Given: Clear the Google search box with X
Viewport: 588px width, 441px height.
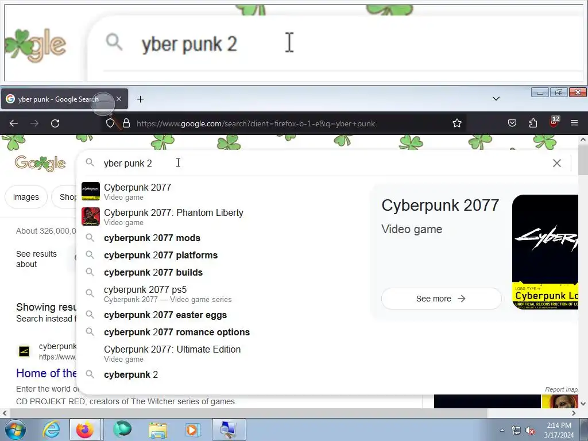Looking at the screenshot, I should (557, 163).
